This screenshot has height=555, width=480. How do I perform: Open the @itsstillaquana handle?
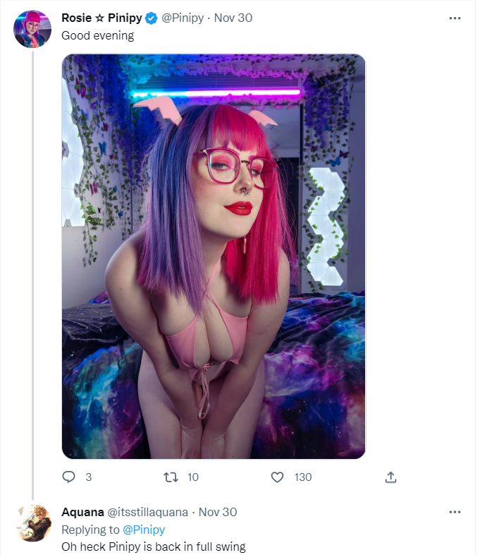(x=147, y=512)
